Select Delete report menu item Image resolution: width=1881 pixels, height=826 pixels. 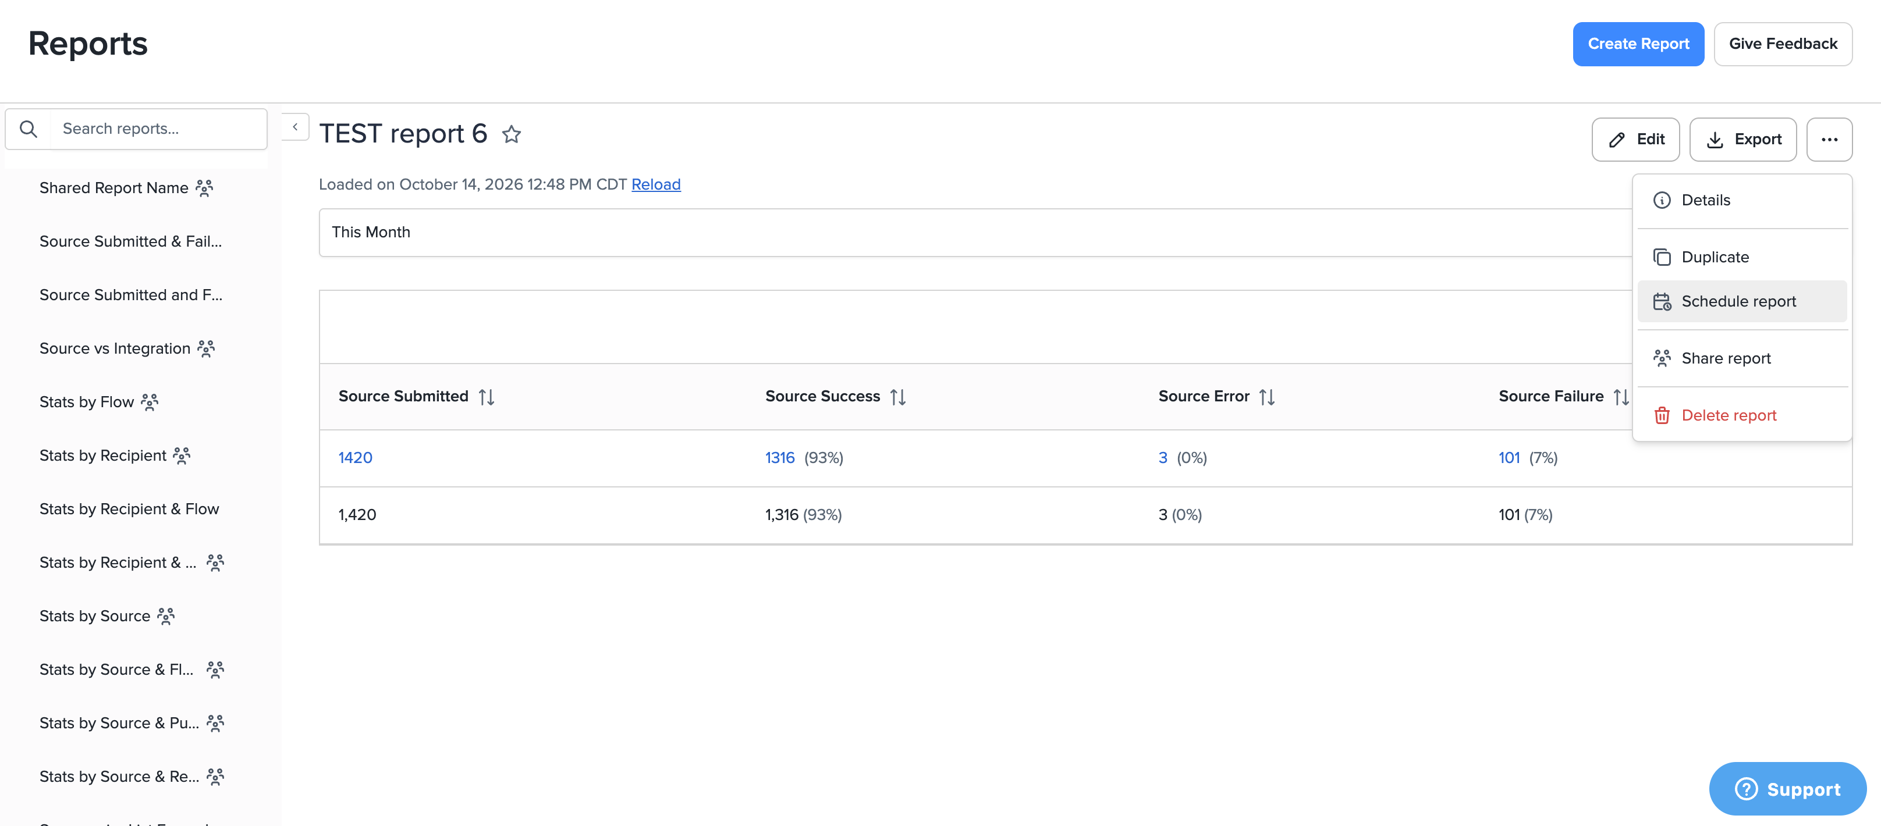click(1742, 415)
